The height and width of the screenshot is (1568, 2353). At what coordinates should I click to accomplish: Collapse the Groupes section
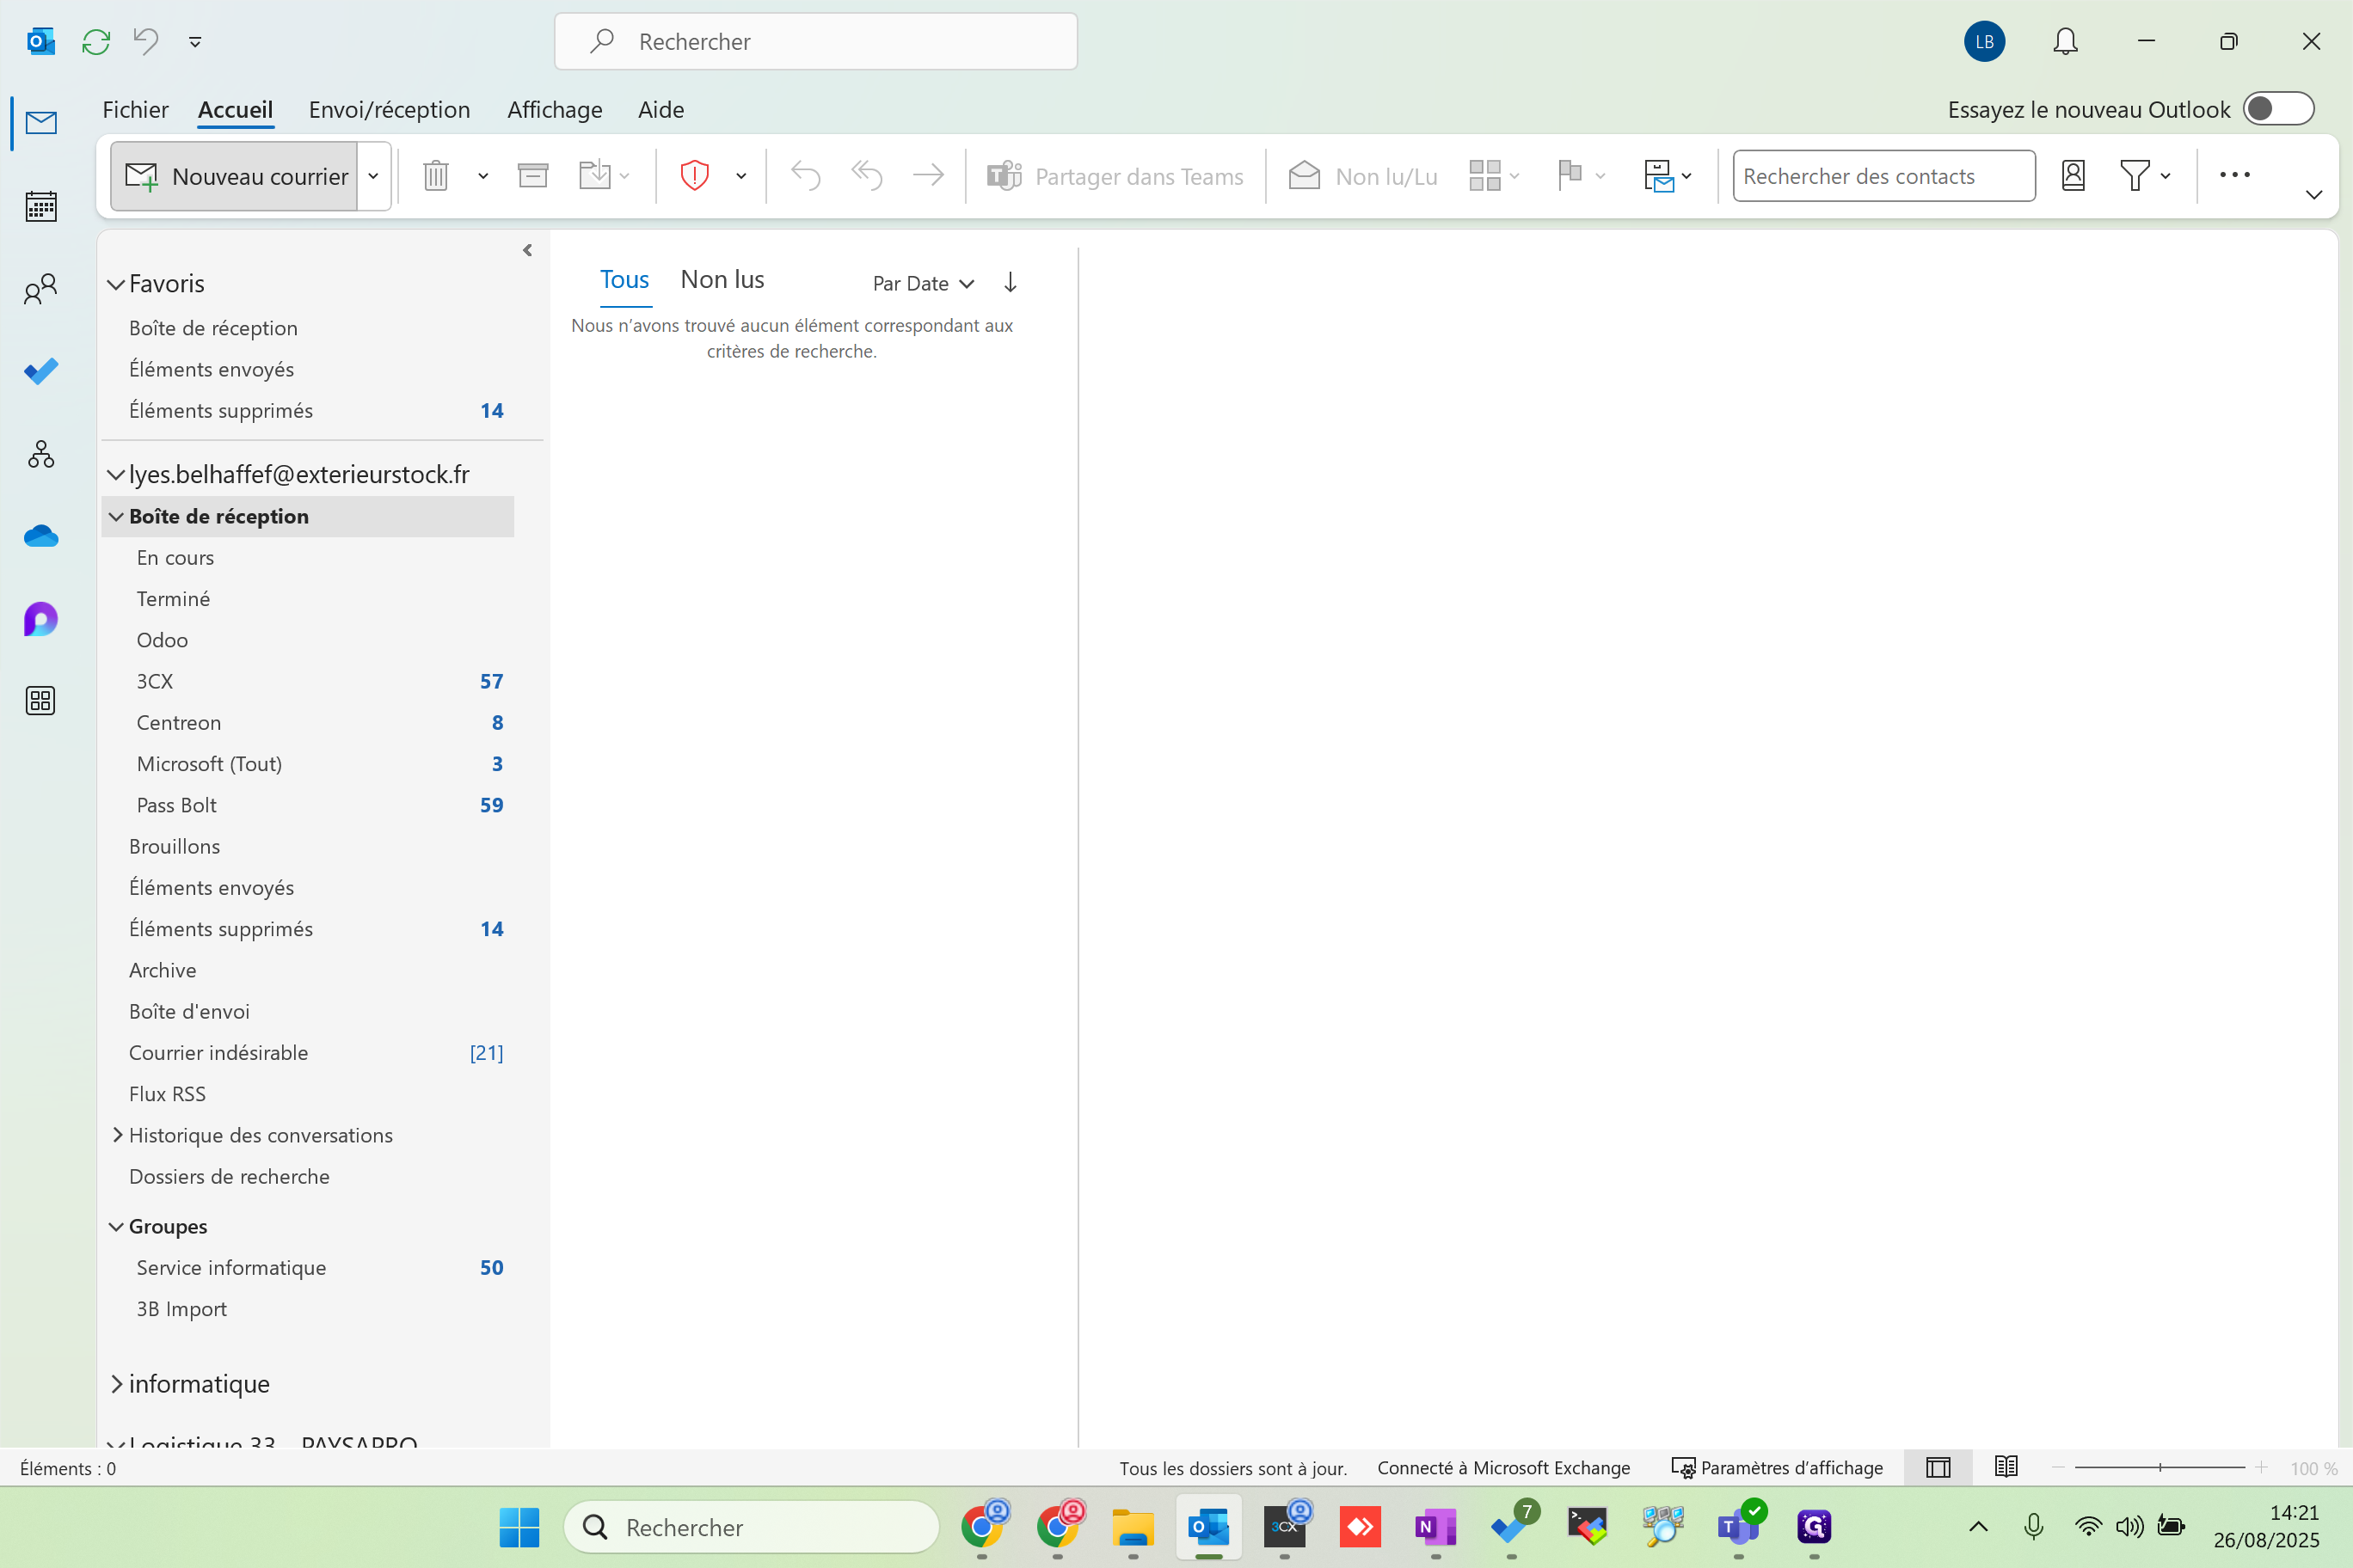tap(116, 1226)
